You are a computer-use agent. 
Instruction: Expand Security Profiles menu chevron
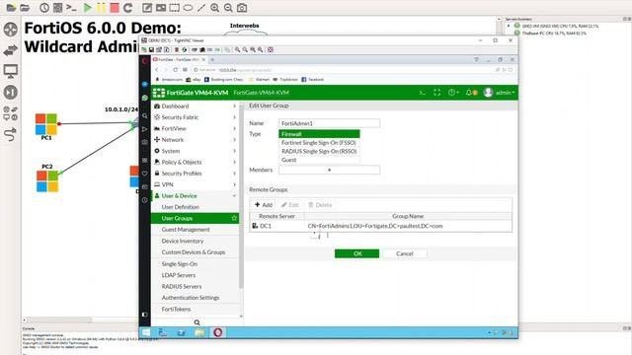click(x=234, y=174)
